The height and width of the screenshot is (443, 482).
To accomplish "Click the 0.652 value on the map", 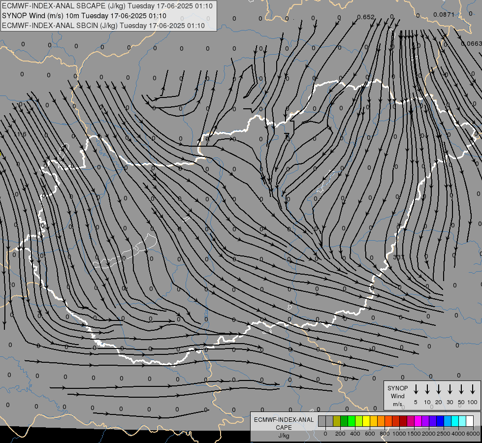I will pyautogui.click(x=366, y=17).
